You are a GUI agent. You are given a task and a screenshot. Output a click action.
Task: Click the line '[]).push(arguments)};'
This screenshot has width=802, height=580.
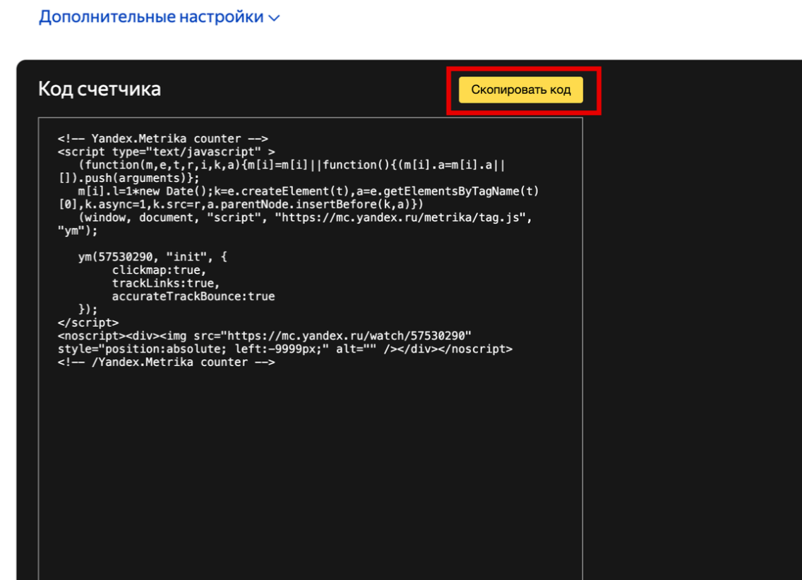(x=128, y=178)
